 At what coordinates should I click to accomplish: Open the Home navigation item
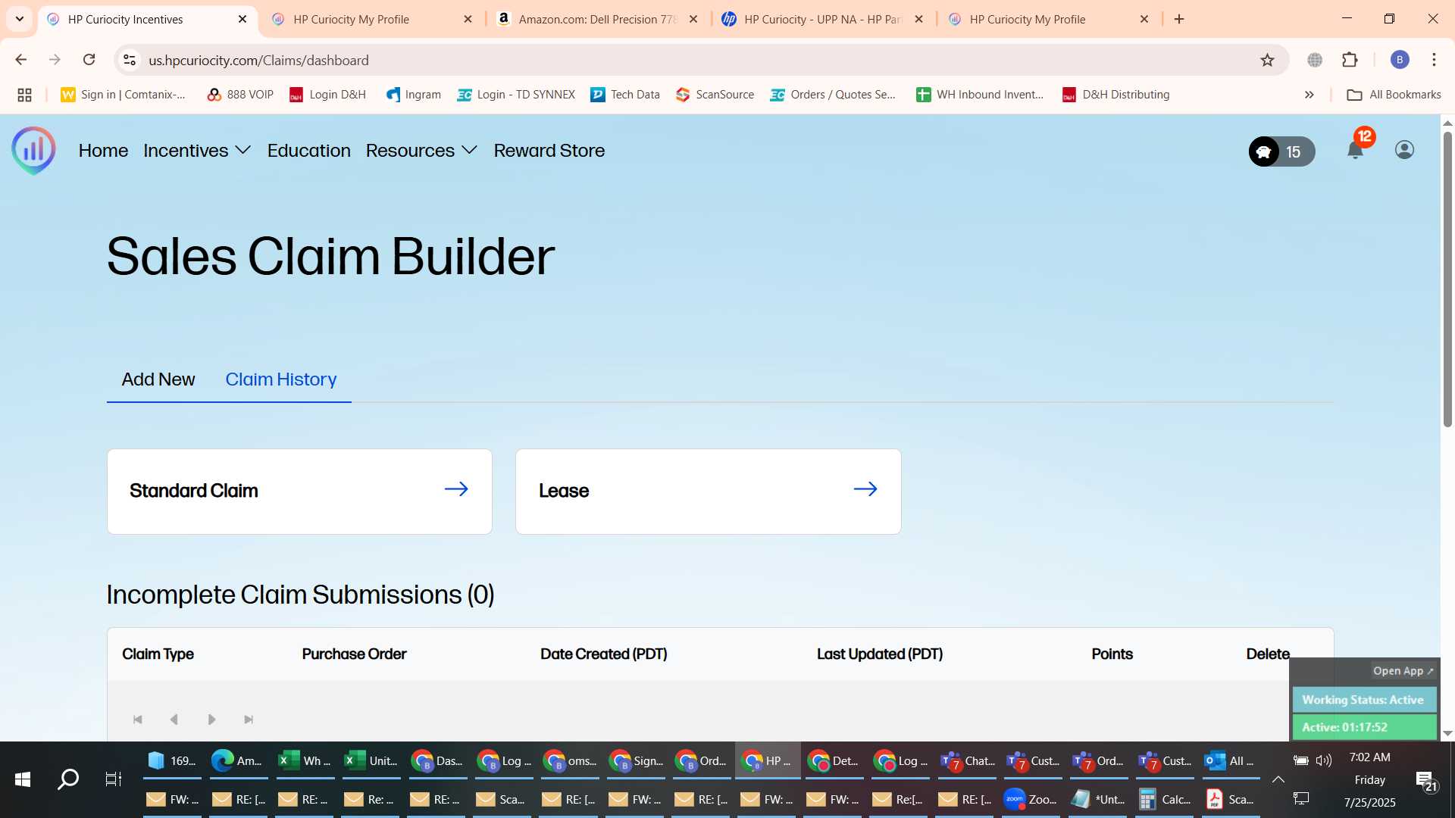click(x=103, y=151)
